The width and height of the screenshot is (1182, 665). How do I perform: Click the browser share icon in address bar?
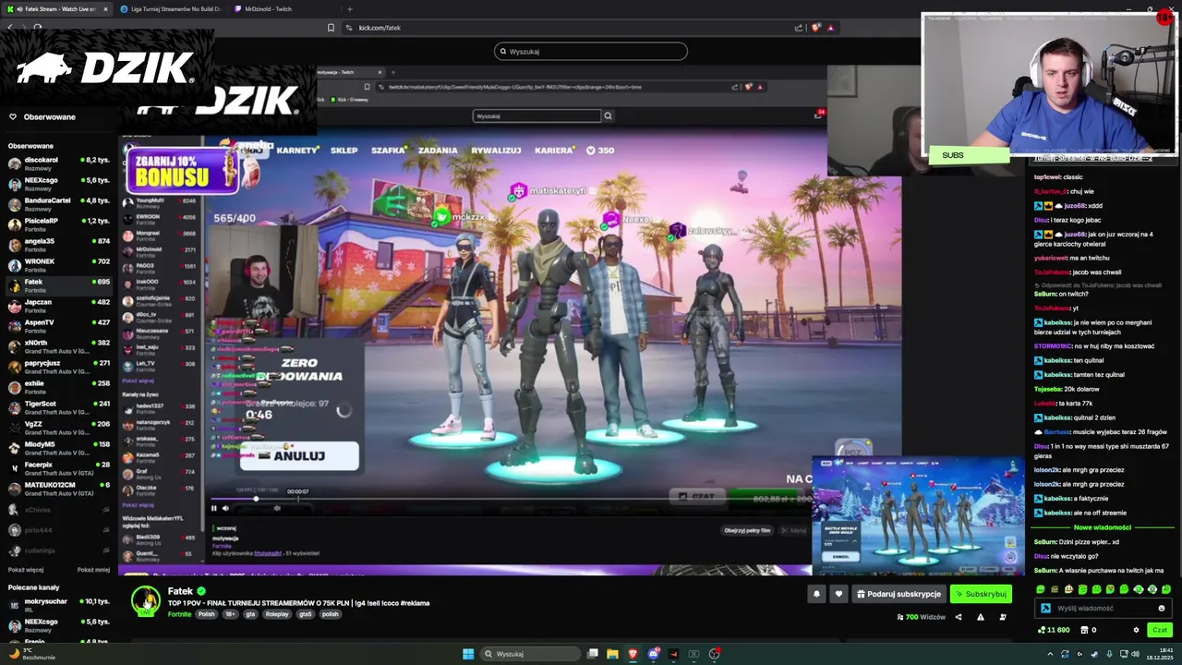(x=799, y=28)
